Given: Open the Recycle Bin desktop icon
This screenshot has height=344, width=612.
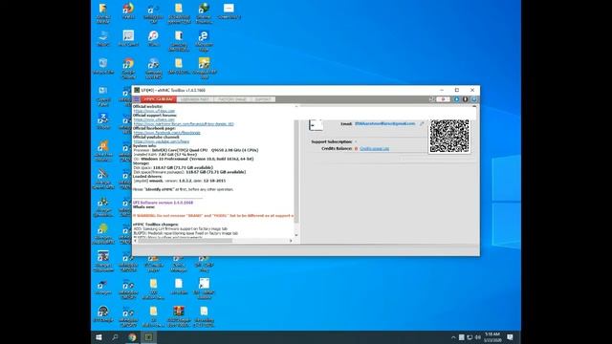Looking at the screenshot, I should [x=103, y=66].
